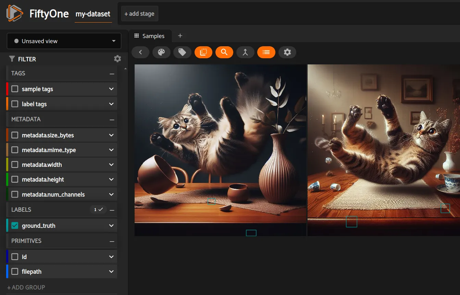
Task: Open the filter sidebar settings gear
Action: 117,59
